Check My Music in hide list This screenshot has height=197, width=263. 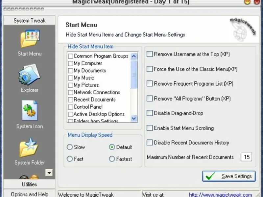71,78
